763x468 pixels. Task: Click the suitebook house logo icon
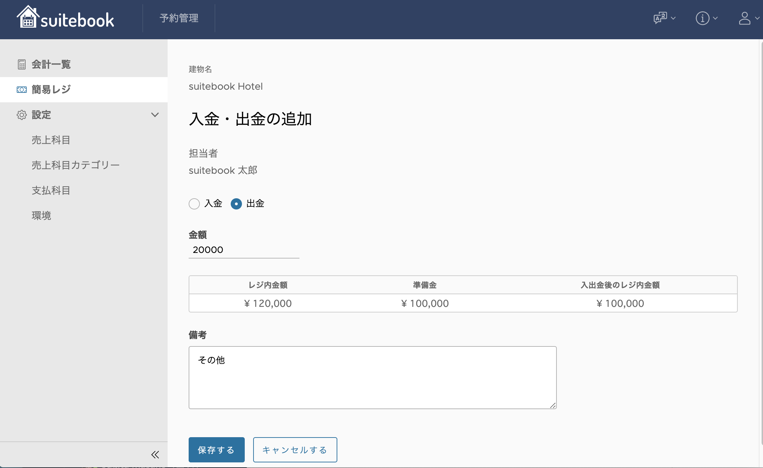click(27, 16)
